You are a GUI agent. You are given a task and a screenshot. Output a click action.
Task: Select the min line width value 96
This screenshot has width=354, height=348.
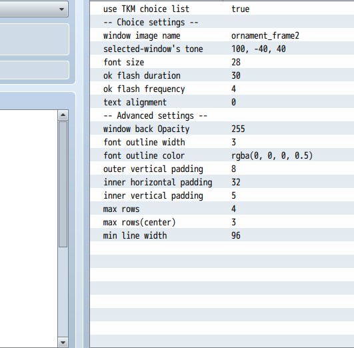pos(236,236)
